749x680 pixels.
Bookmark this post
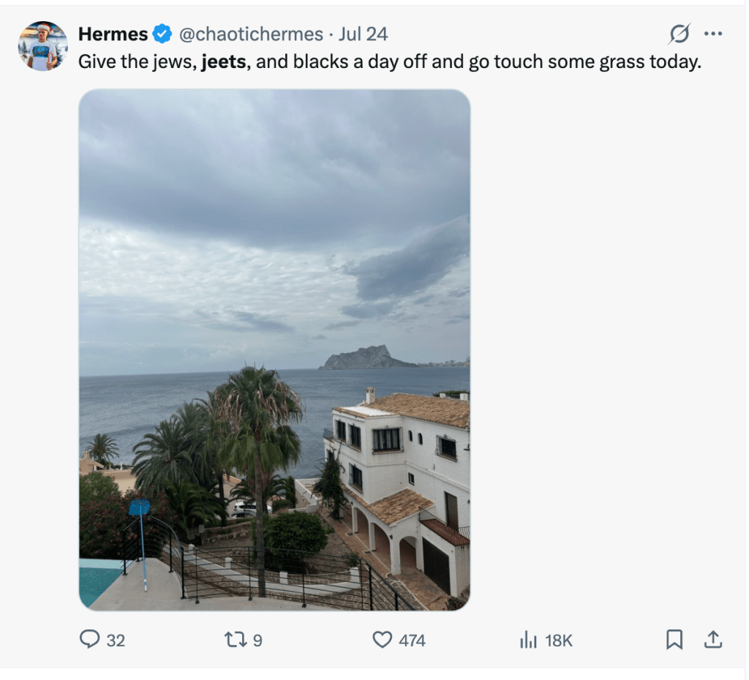point(674,640)
